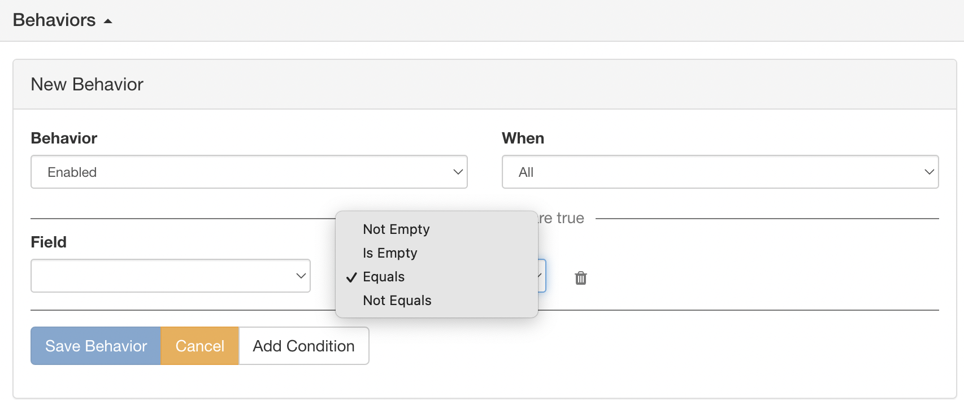Click the When label text

[x=523, y=138]
